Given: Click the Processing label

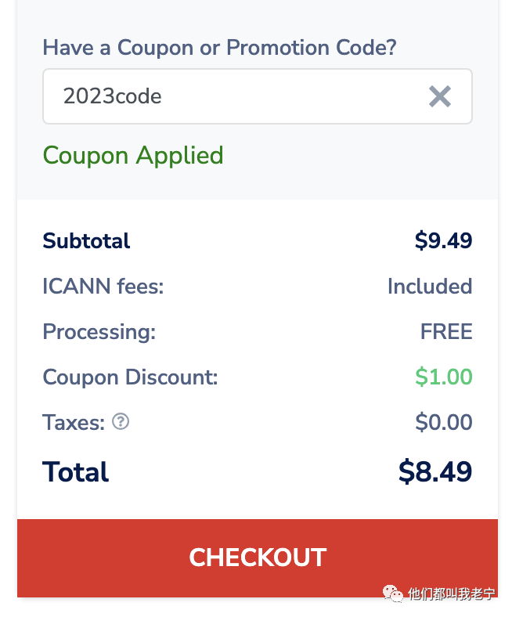Looking at the screenshot, I should pos(99,332).
